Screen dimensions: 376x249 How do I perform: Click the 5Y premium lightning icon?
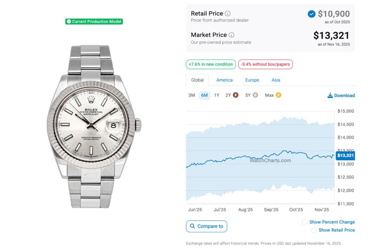(255, 95)
